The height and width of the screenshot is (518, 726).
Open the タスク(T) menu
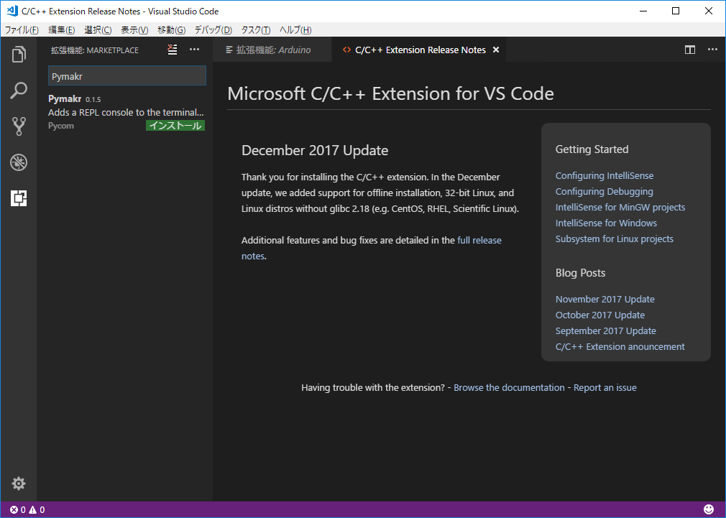point(256,30)
